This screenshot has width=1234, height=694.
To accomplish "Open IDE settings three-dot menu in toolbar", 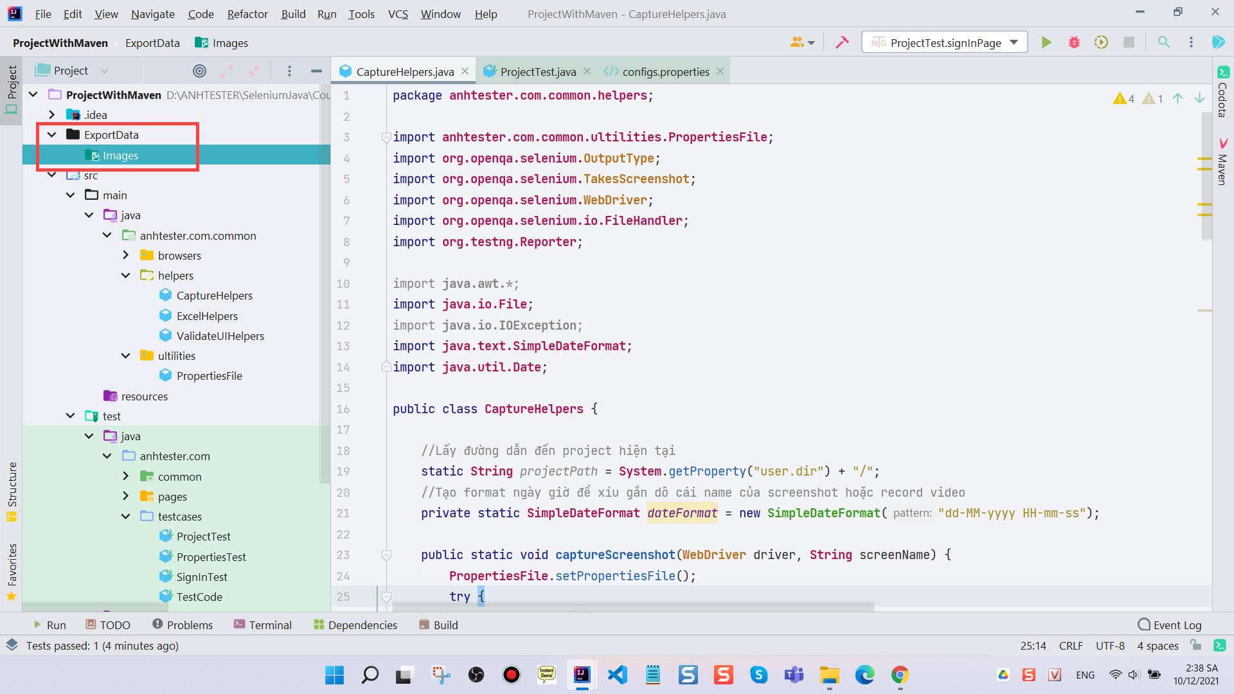I will point(1191,42).
